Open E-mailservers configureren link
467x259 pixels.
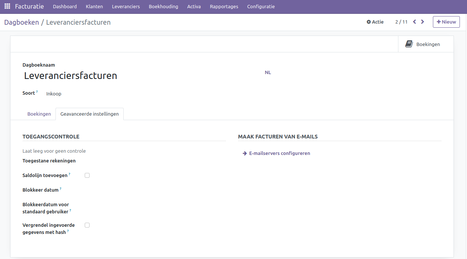point(279,153)
